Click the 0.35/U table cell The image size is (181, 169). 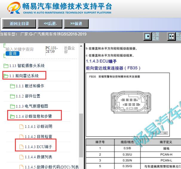point(127,154)
